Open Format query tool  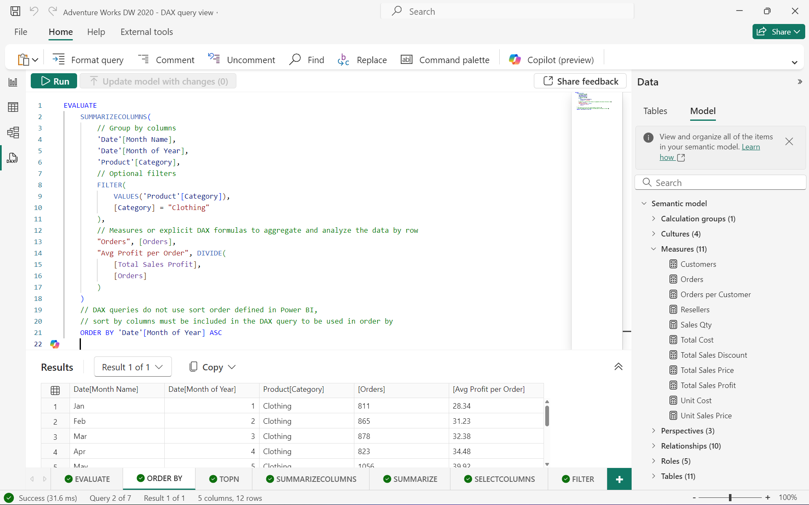(x=89, y=59)
